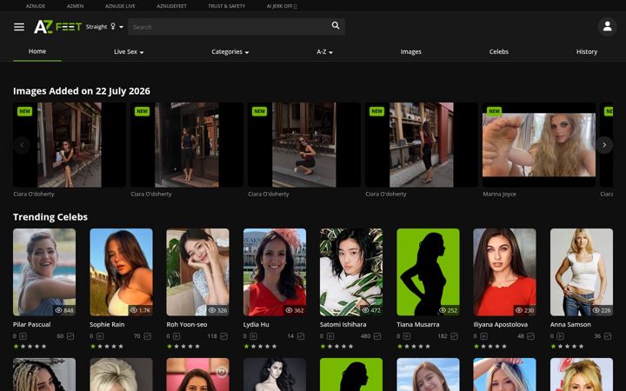Open the user account profile icon
The height and width of the screenshot is (391, 626).
(607, 26)
